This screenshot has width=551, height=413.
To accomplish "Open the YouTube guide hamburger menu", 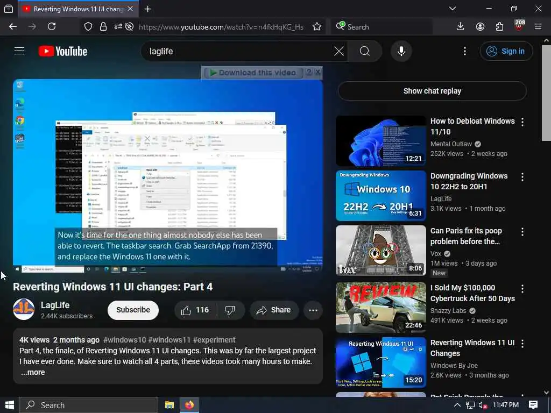I will [x=19, y=51].
